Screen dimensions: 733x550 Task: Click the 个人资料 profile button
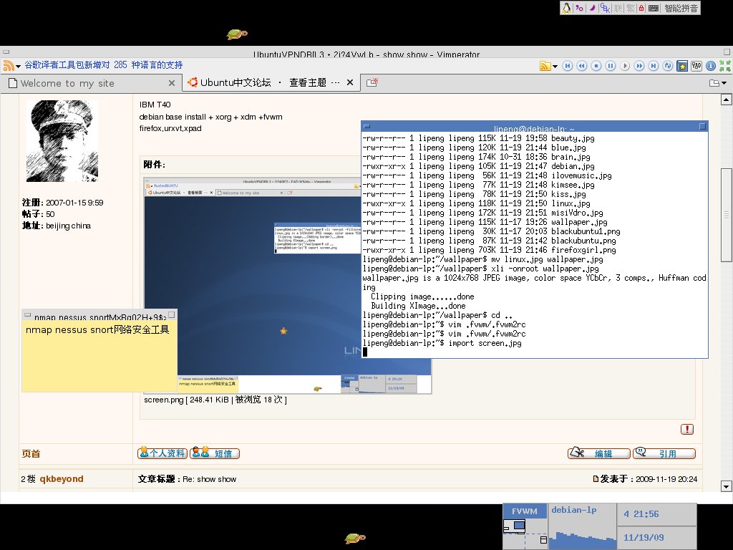point(162,453)
